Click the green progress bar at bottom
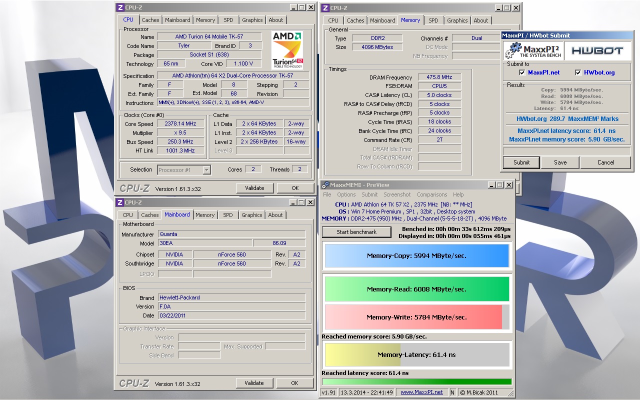This screenshot has width=640, height=400. click(x=416, y=381)
